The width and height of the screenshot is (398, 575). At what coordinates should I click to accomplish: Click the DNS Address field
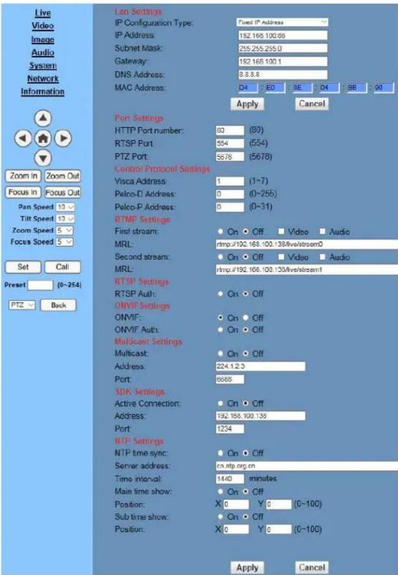[x=283, y=74]
